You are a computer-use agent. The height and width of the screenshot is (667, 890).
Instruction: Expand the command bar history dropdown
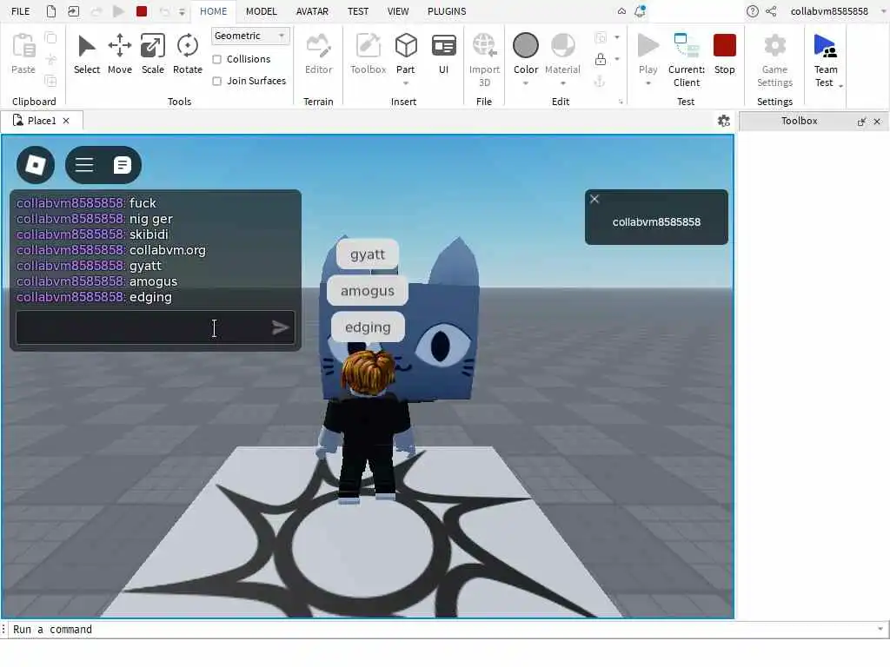(880, 629)
